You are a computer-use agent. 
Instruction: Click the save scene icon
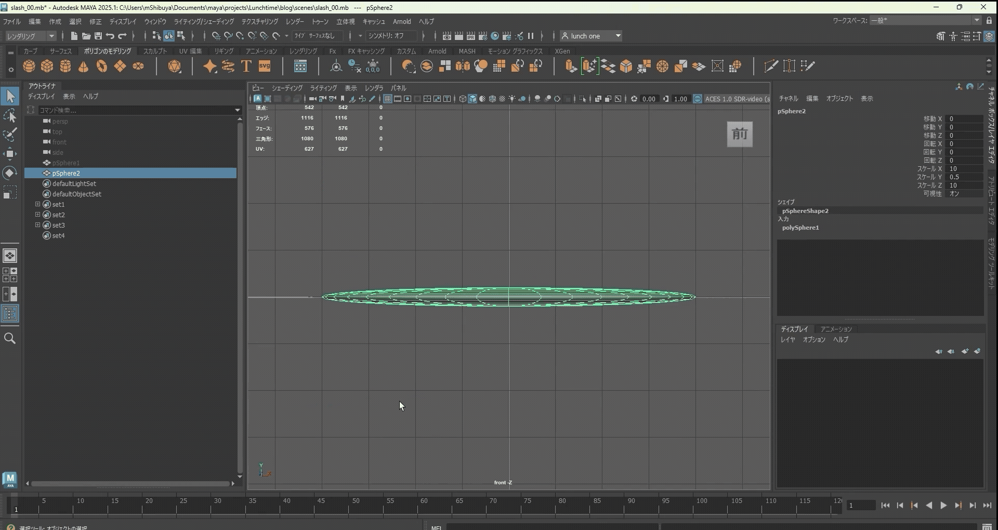point(98,36)
